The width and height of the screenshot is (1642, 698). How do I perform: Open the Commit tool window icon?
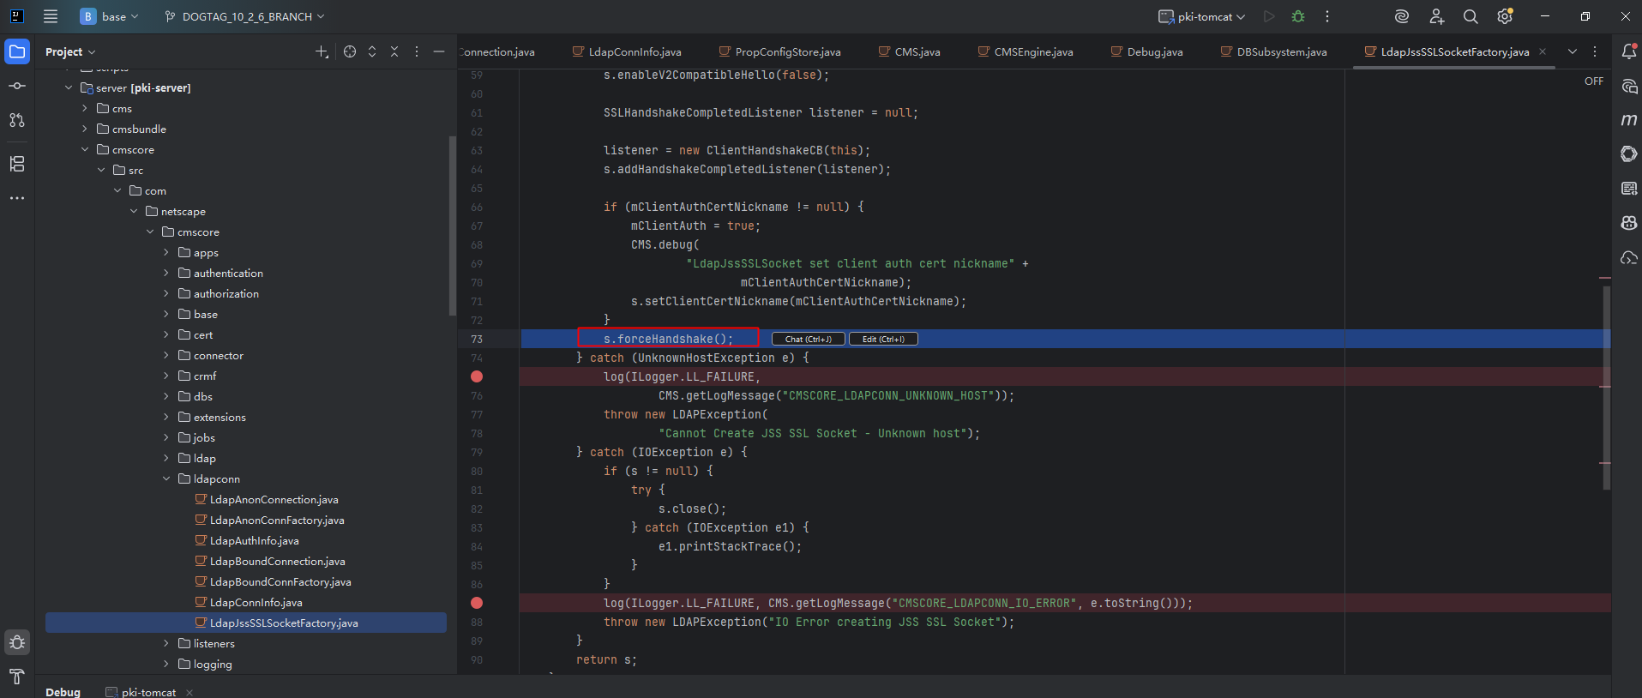17,86
